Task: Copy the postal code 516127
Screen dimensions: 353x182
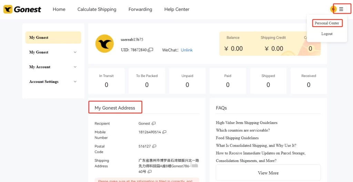Action: pyautogui.click(x=154, y=146)
